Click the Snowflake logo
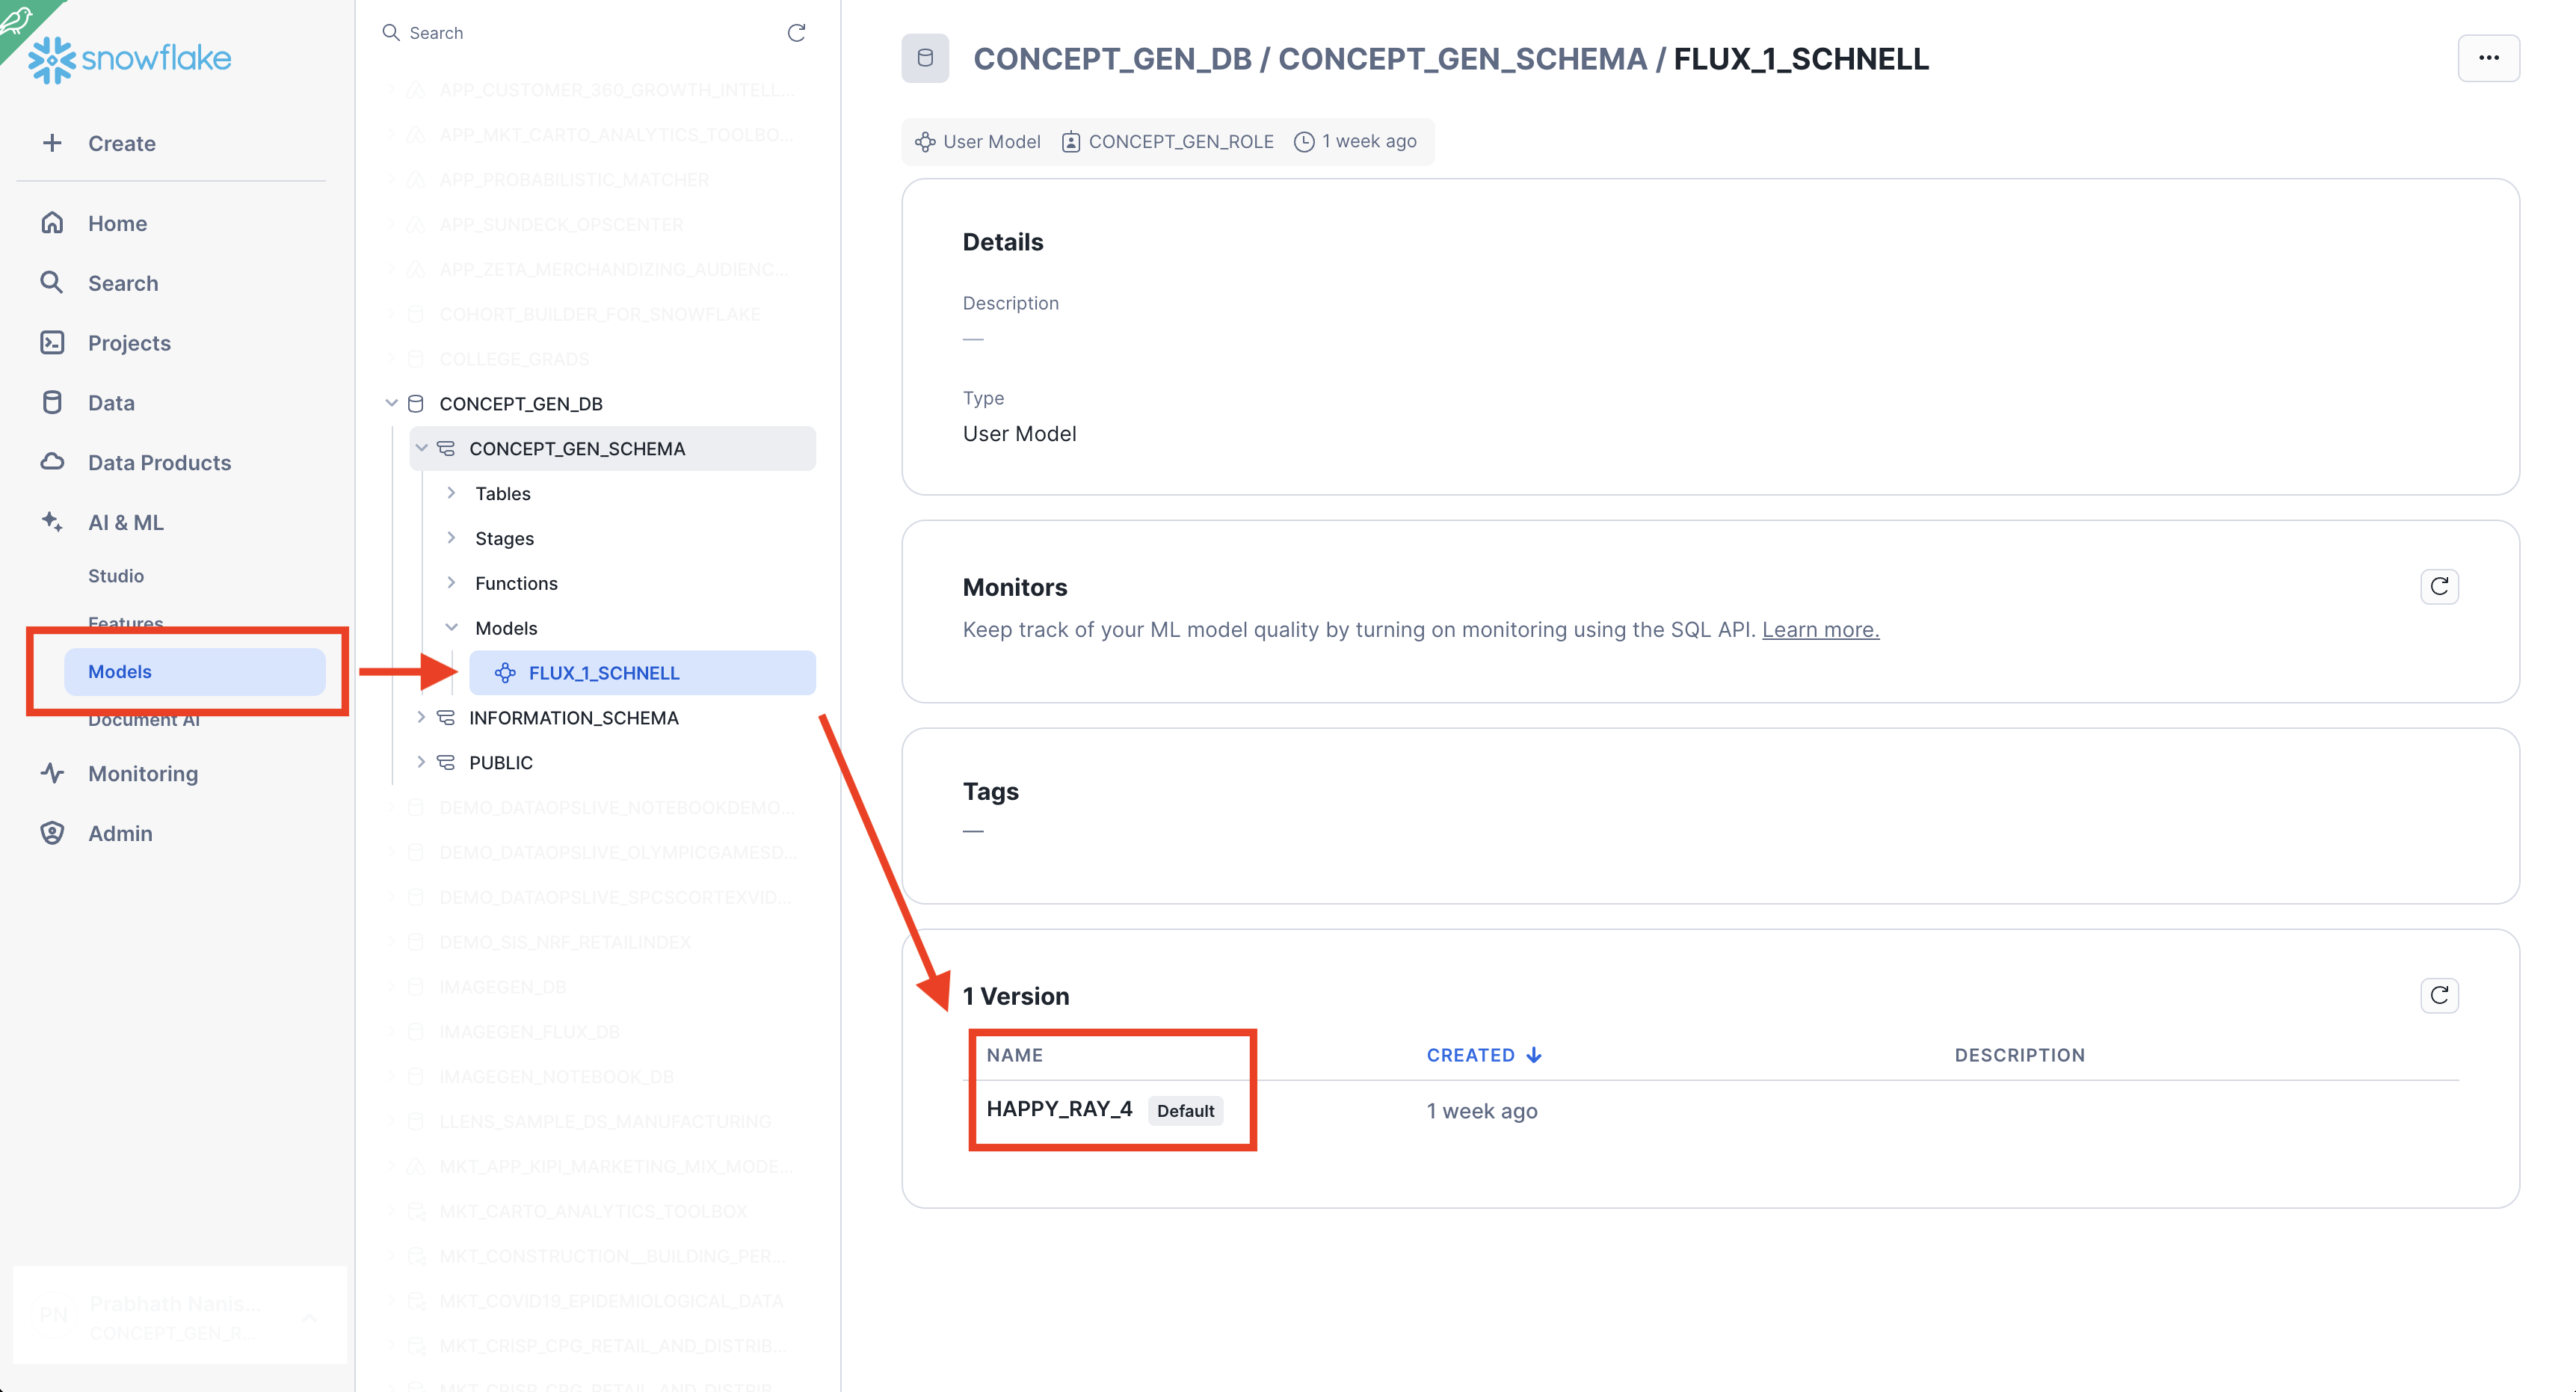 (131, 59)
